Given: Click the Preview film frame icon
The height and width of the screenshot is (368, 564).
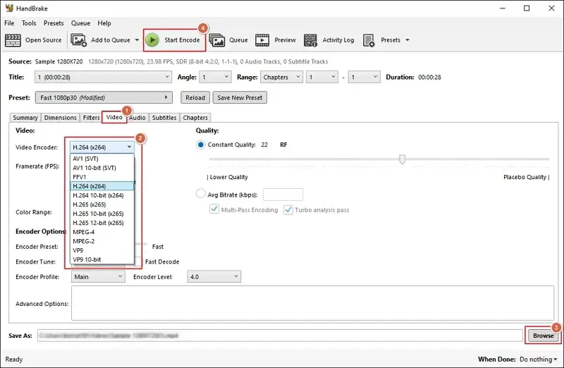Looking at the screenshot, I should pos(262,40).
